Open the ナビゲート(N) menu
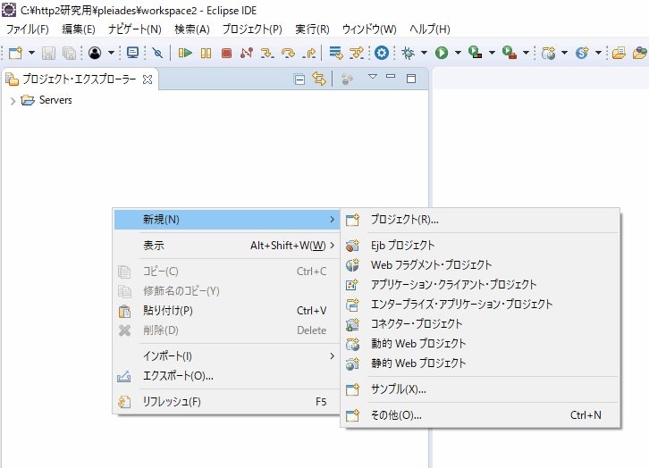The height and width of the screenshot is (468, 649). (134, 29)
